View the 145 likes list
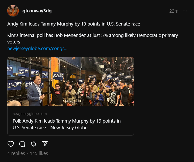 39,153
